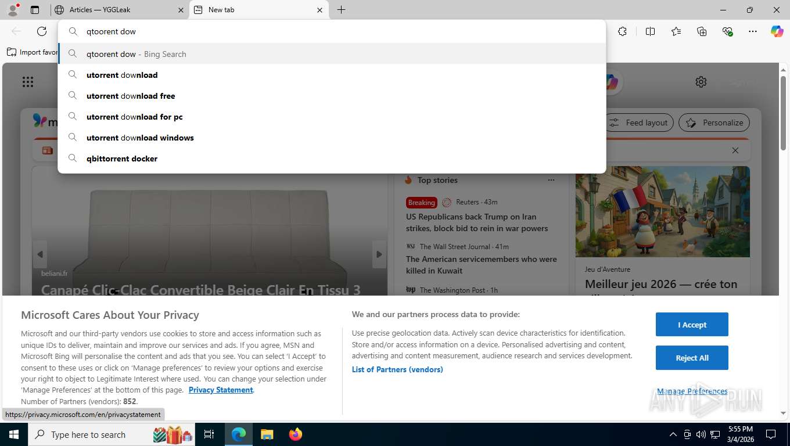Open Reuters Republicans back Trump headline
790x446 pixels.
[477, 222]
